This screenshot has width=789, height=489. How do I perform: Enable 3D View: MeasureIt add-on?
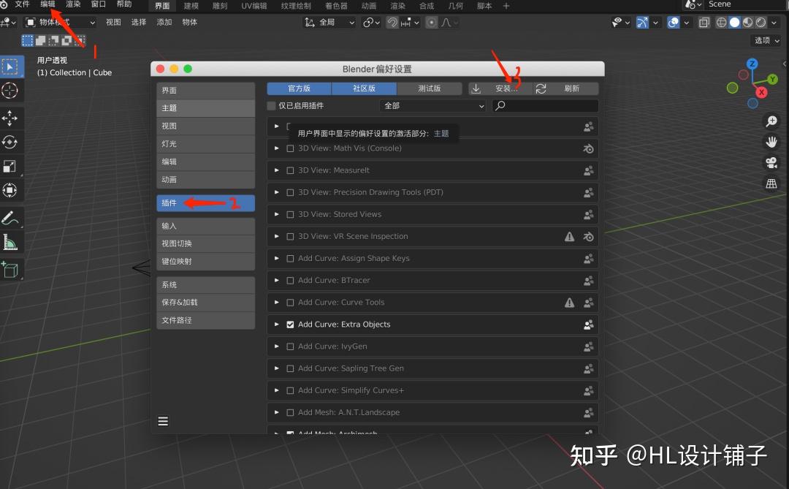tap(290, 171)
